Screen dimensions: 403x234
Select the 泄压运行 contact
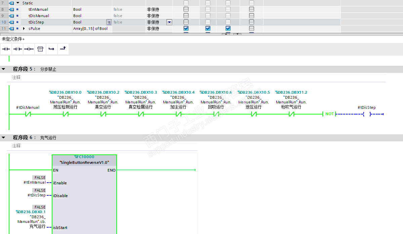pyautogui.click(x=254, y=114)
